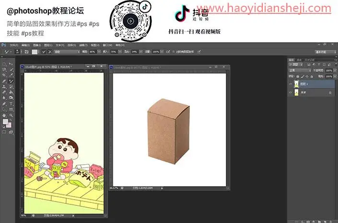This screenshot has height=223, width=338.
Task: Select the Path Selection tool
Action: tap(4, 110)
